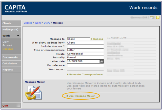Open Calculators in the sidebar

(x=11, y=64)
